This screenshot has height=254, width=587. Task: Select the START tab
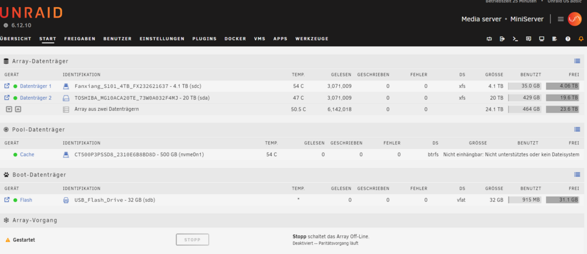[x=48, y=39]
